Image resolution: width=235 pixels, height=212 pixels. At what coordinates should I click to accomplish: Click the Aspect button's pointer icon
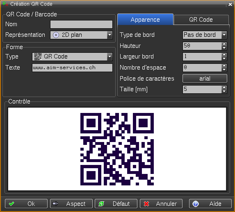coord(55,204)
